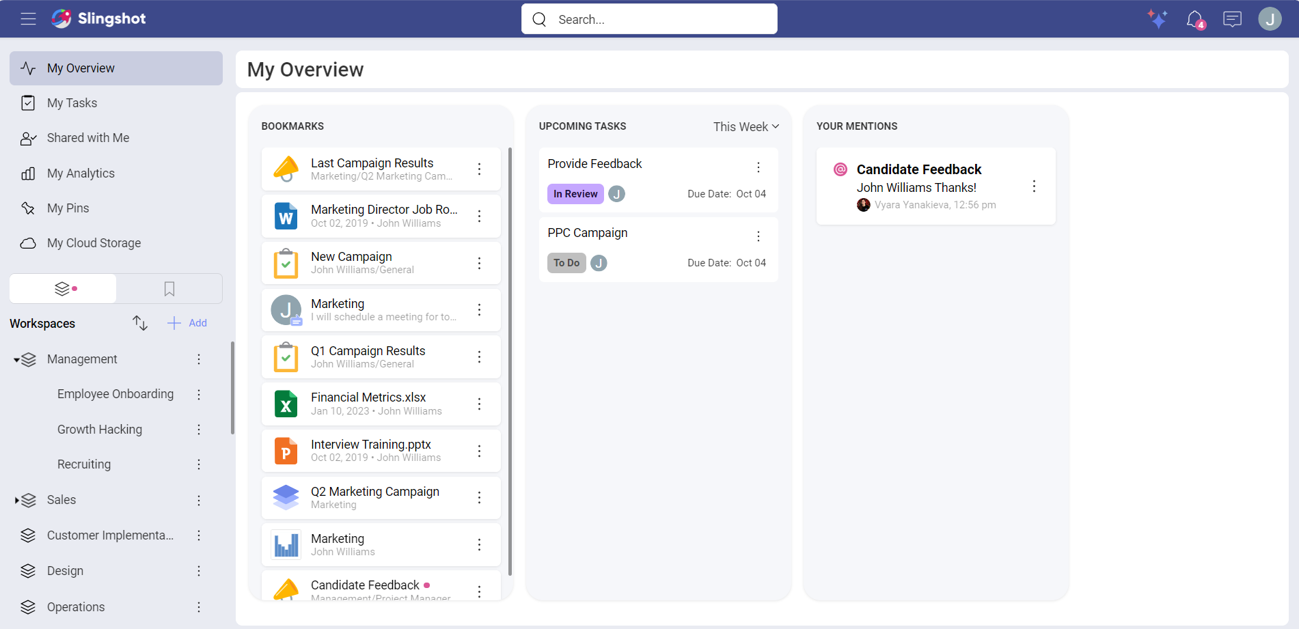Open the This Week filter dropdown
Viewport: 1299px width, 629px height.
(746, 127)
